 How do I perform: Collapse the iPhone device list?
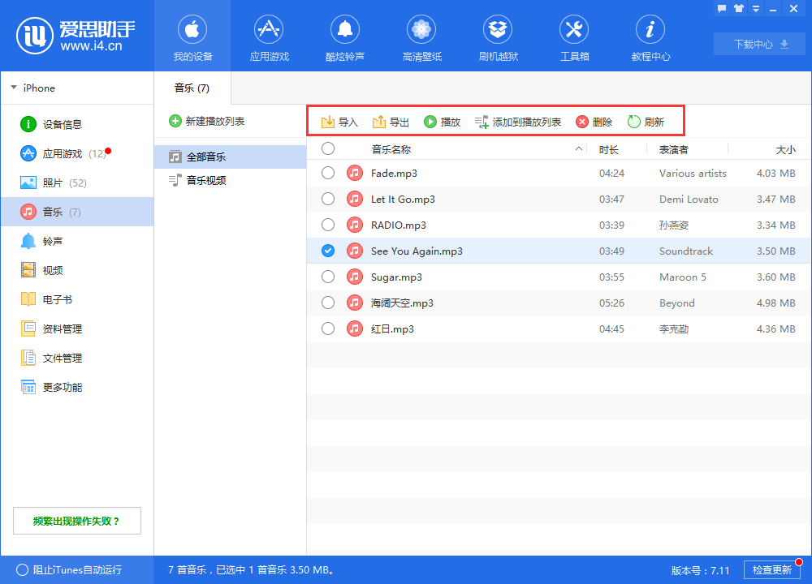[x=14, y=88]
